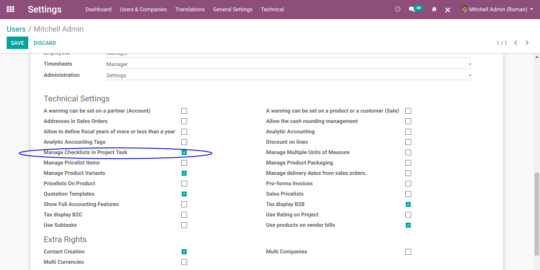Screen dimensions: 540x270
Task: Expand the Administration Settings dropdown
Action: coord(288,76)
